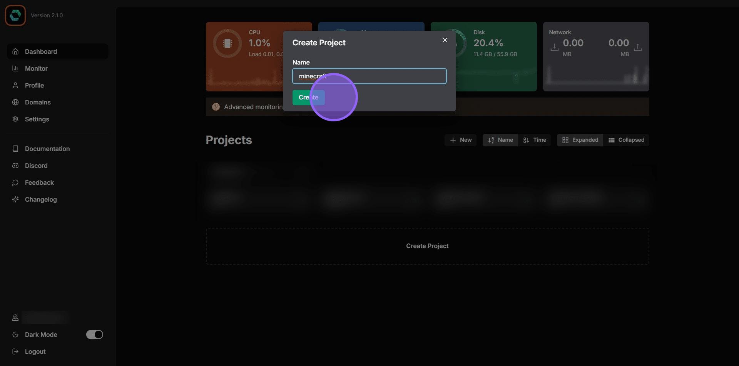Viewport: 739px width, 366px height.
Task: Focus the project Name input field
Action: coord(369,76)
